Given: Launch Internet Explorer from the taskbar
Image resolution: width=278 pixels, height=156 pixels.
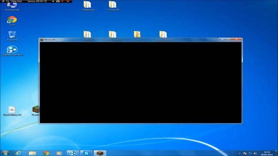Looking at the screenshot, I should coord(19,153).
